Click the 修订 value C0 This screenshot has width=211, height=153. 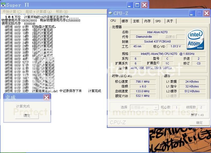pyautogui.click(x=199, y=63)
